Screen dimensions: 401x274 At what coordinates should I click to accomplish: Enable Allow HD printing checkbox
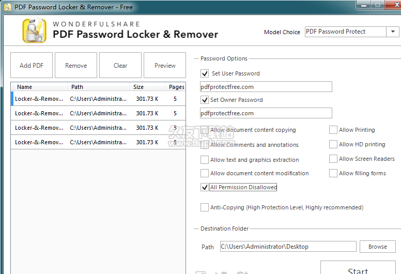(x=333, y=144)
